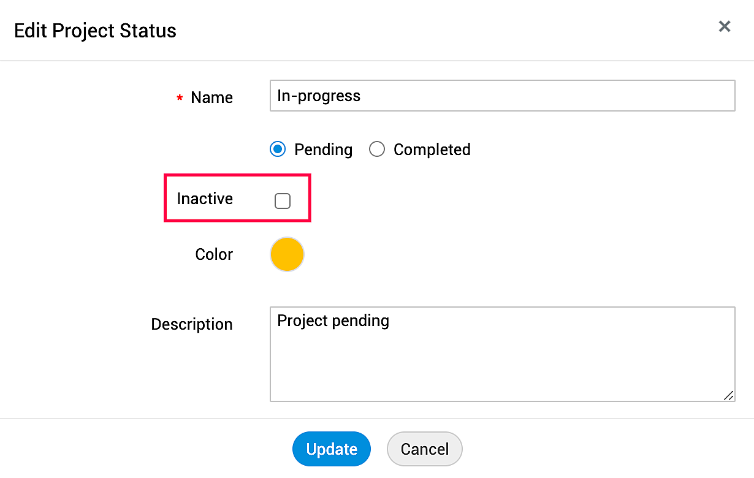This screenshot has width=754, height=478.
Task: Click the red required asterisk
Action: click(180, 99)
